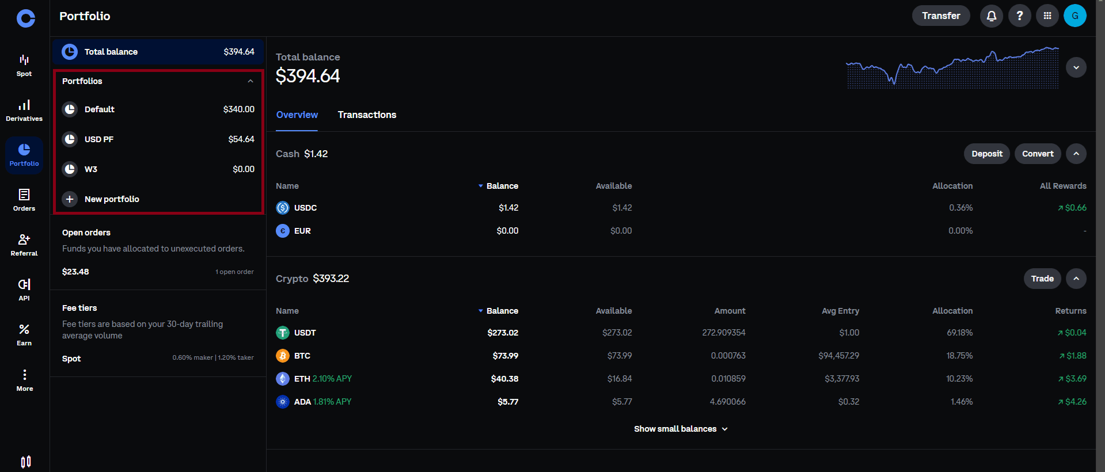Click the Default portfolio pie icon
This screenshot has height=472, width=1105.
tap(70, 109)
